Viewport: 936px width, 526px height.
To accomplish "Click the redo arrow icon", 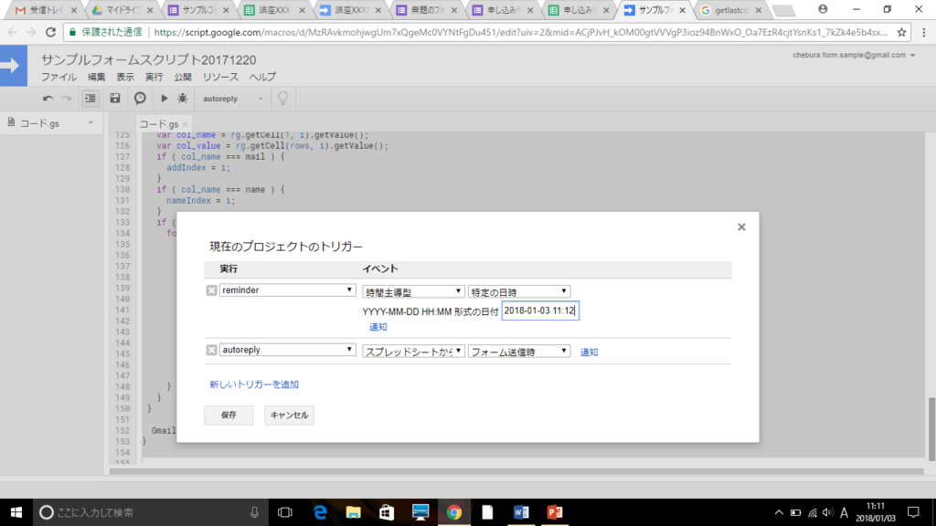I will [66, 99].
